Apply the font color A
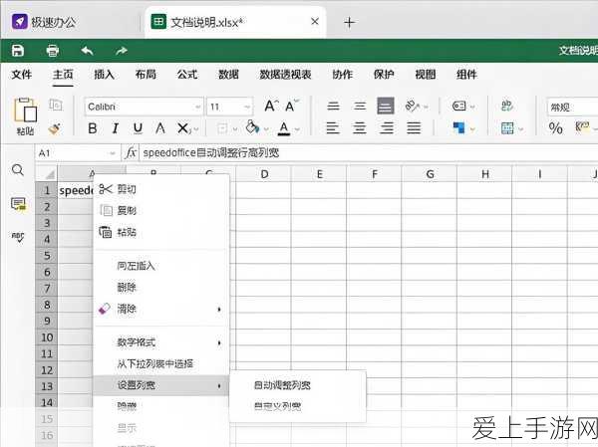 (x=284, y=128)
